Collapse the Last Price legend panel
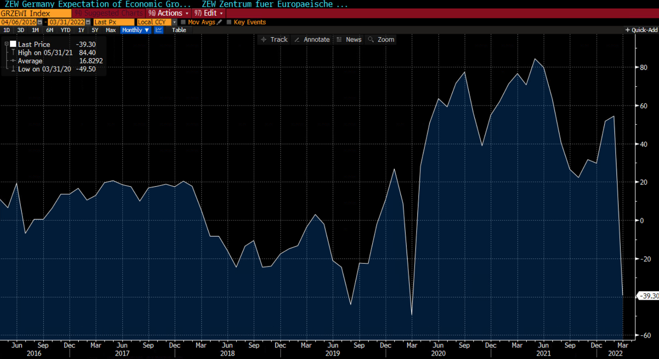The height and width of the screenshot is (359, 659). tap(7, 44)
